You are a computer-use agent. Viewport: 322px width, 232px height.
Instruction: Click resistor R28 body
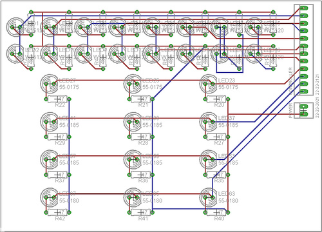[140, 137]
